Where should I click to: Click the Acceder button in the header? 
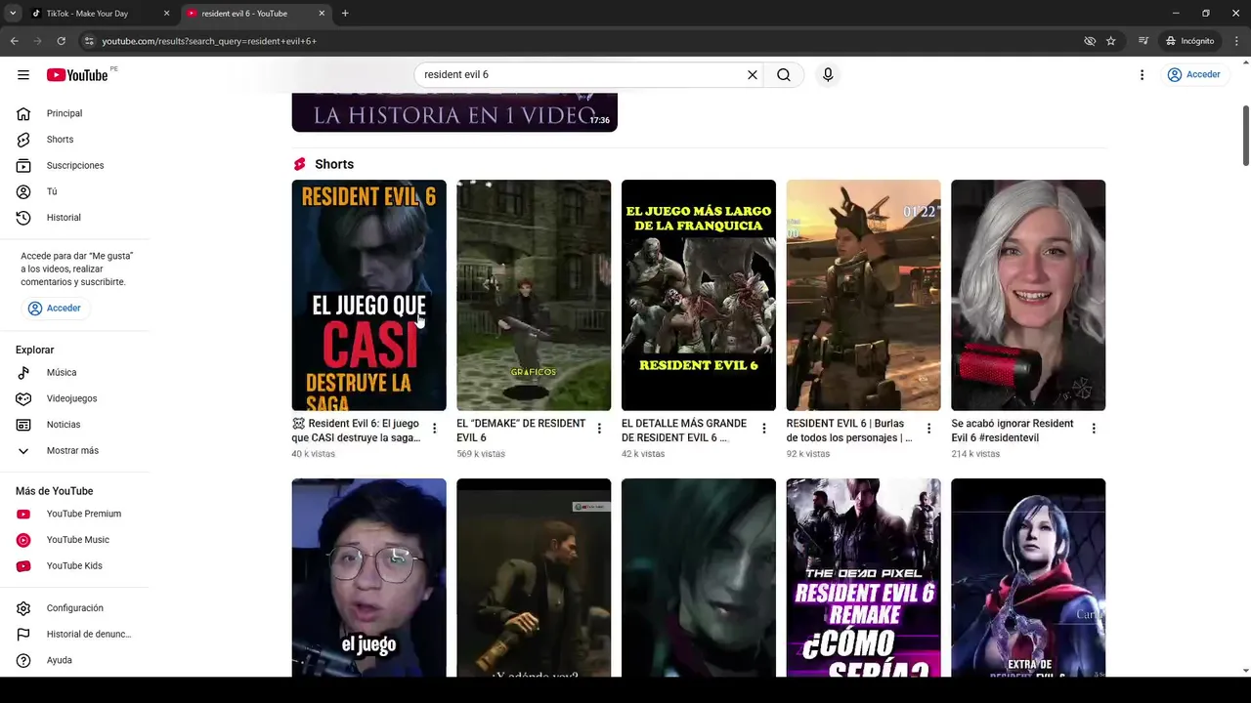(1193, 74)
